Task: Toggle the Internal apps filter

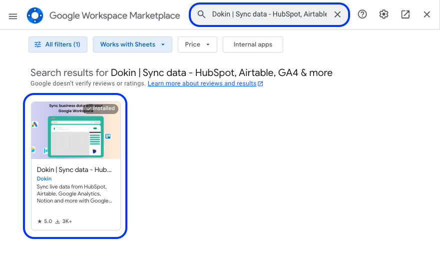Action: click(253, 44)
